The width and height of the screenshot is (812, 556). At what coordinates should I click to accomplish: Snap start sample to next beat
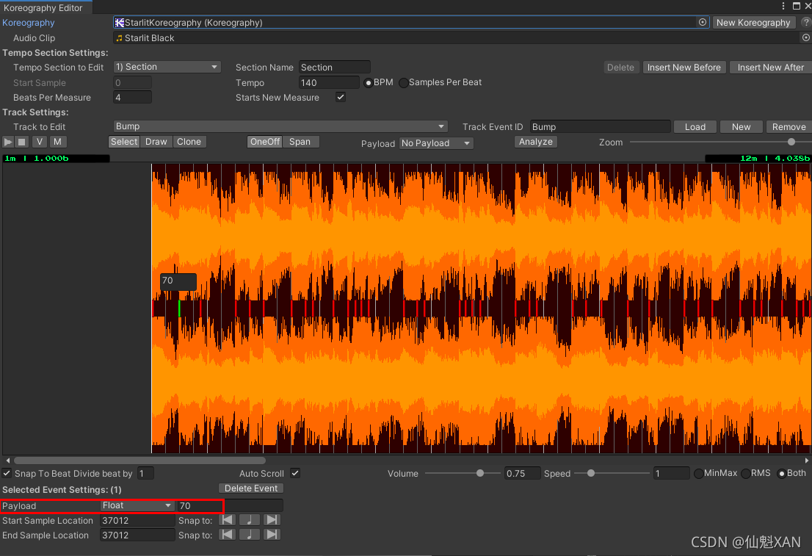tap(272, 520)
